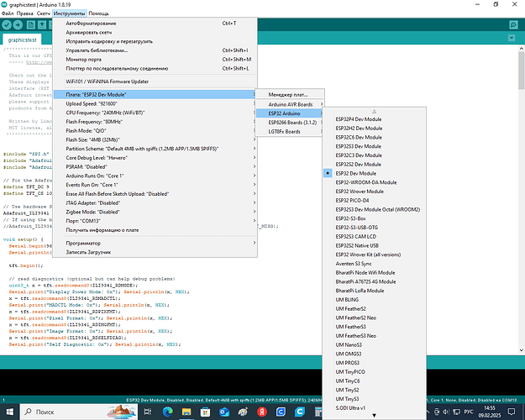525x420 pixels.
Task: Expand the Core Debug Level submenu
Action: point(155,158)
